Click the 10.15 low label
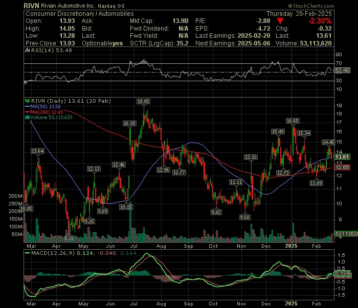Image resolution: width=358 pixels, height=308 pixels. tap(126, 207)
